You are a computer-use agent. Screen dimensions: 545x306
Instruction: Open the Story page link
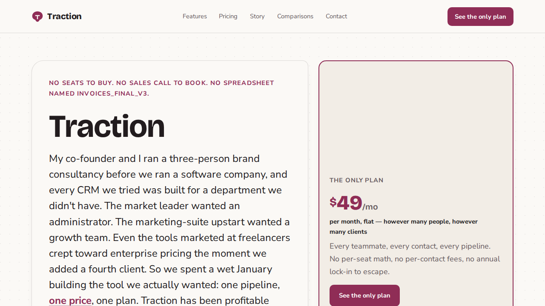[257, 17]
